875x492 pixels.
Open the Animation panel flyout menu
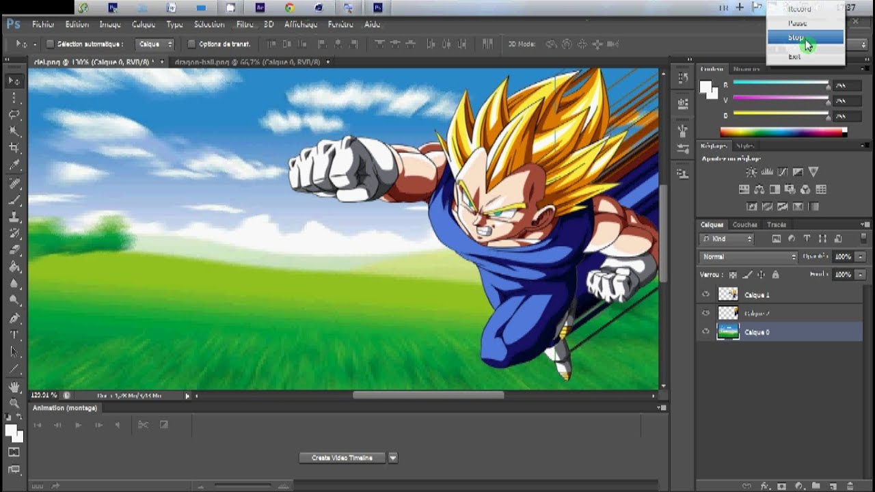click(x=660, y=408)
